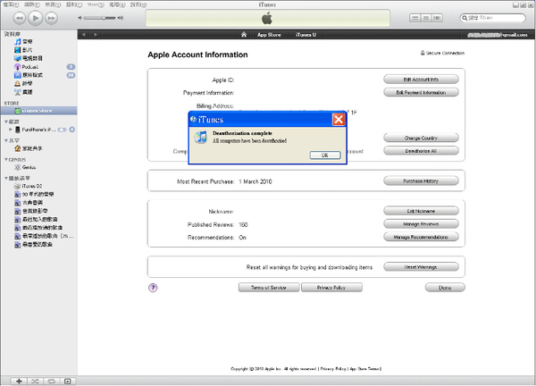Screen dimensions: 536x386
Task: Click the Manage Reviews button
Action: 421,224
